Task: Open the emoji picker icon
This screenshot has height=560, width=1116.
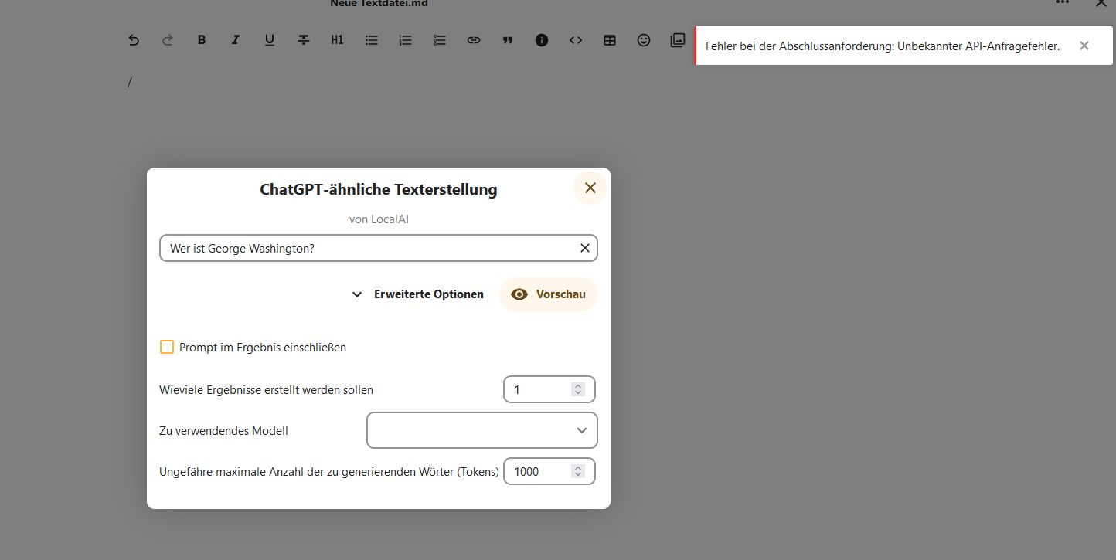Action: [x=644, y=39]
